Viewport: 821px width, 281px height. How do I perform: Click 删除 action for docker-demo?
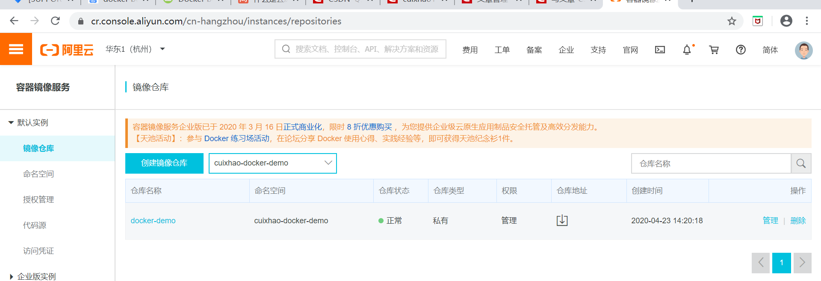(798, 221)
